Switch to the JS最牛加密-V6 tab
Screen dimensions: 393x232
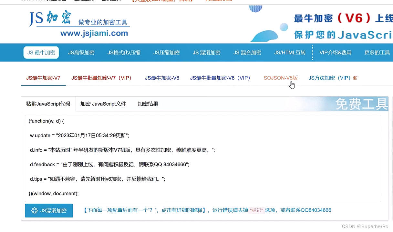pos(162,78)
